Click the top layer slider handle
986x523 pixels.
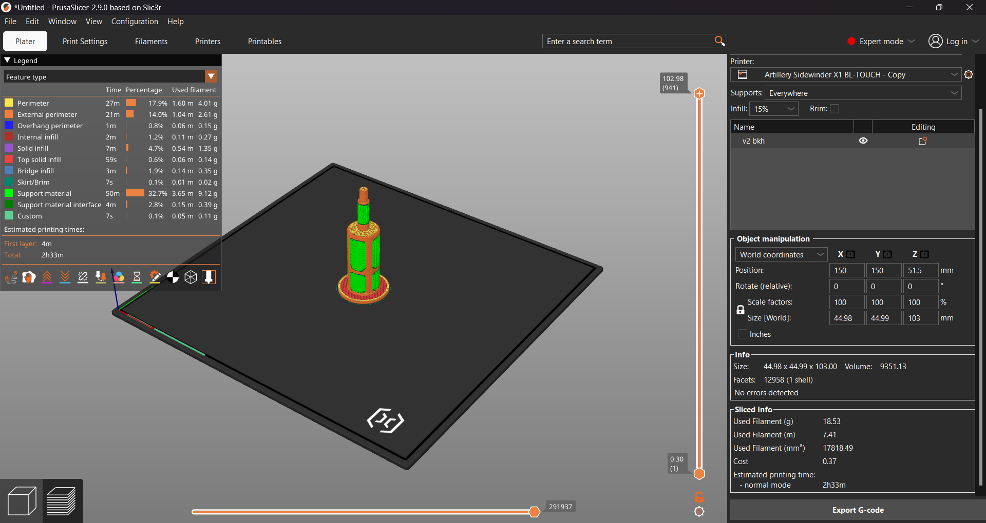coord(699,93)
